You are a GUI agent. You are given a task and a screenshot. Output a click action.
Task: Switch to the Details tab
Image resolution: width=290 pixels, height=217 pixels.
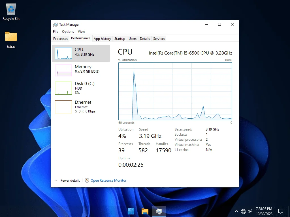145,38
